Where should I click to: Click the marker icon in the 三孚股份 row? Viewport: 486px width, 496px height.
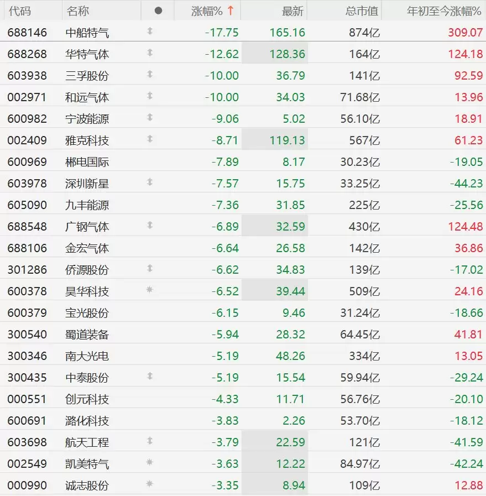150,74
